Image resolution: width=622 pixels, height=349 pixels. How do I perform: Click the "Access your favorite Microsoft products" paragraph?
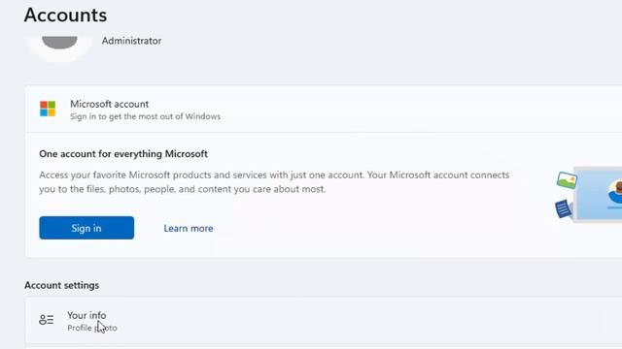coord(274,182)
